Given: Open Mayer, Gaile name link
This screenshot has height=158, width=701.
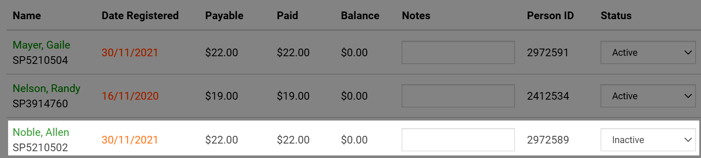Looking at the screenshot, I should point(41,45).
